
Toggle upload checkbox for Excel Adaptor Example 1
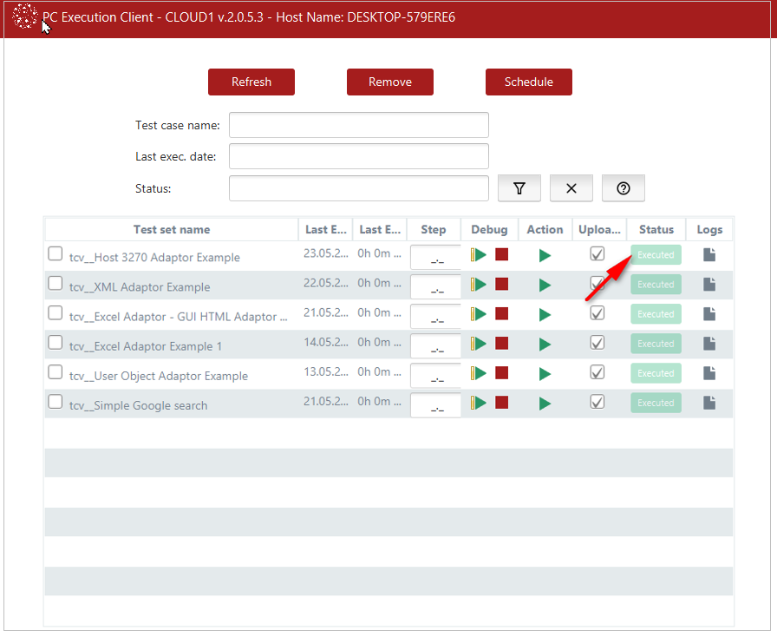pos(597,343)
